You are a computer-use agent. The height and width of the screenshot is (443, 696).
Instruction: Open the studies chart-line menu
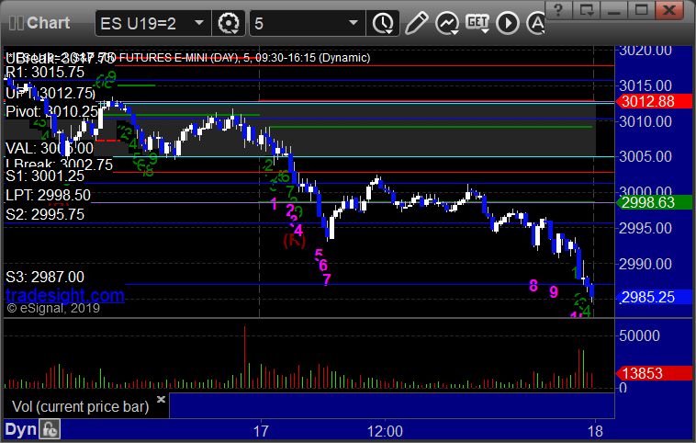click(x=446, y=23)
